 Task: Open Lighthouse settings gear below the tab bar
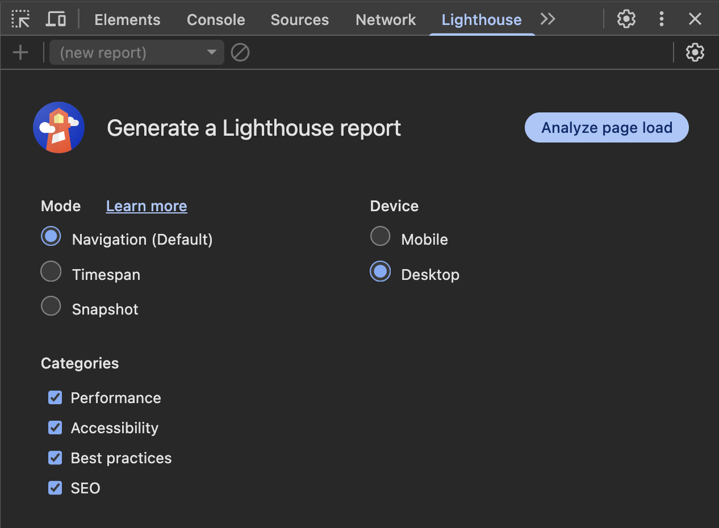point(695,53)
